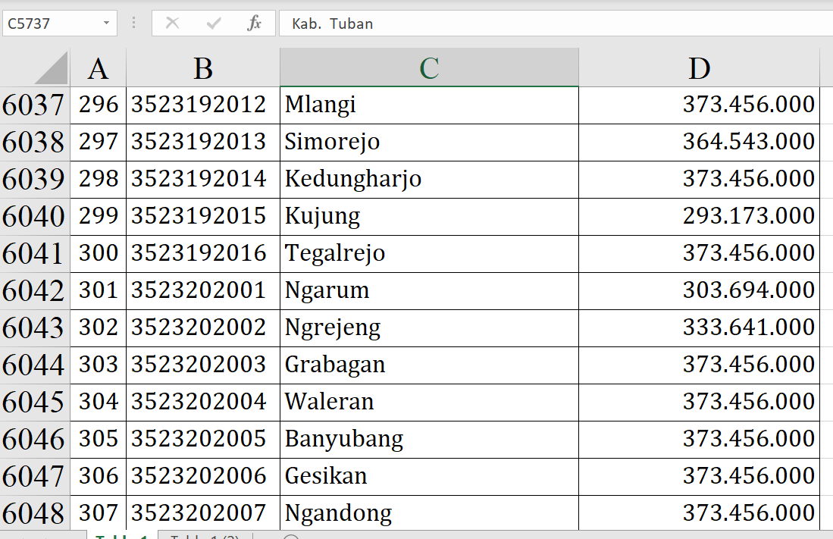Select the cell with number 300 in column A
The image size is (833, 539).
pos(98,253)
